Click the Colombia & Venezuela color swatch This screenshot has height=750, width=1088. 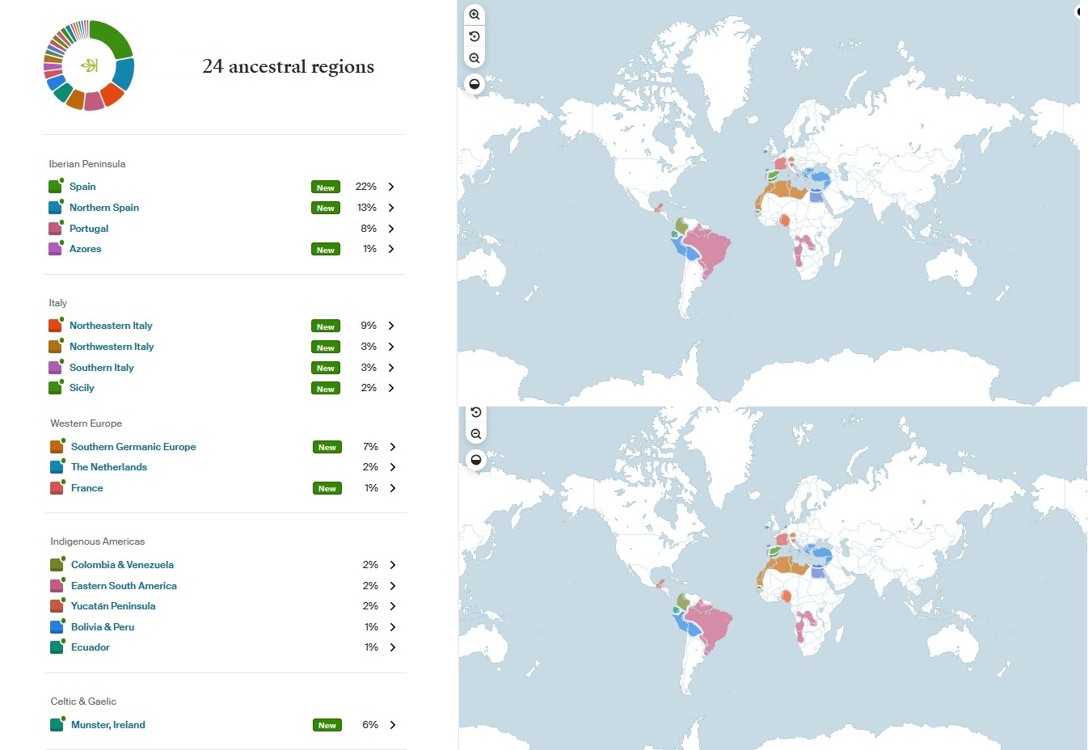point(57,565)
